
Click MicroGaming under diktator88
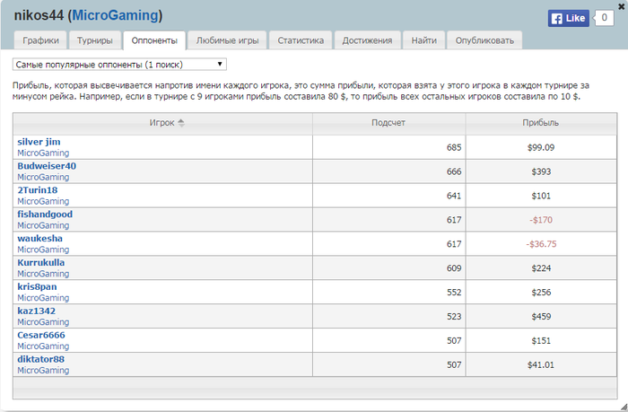point(43,371)
